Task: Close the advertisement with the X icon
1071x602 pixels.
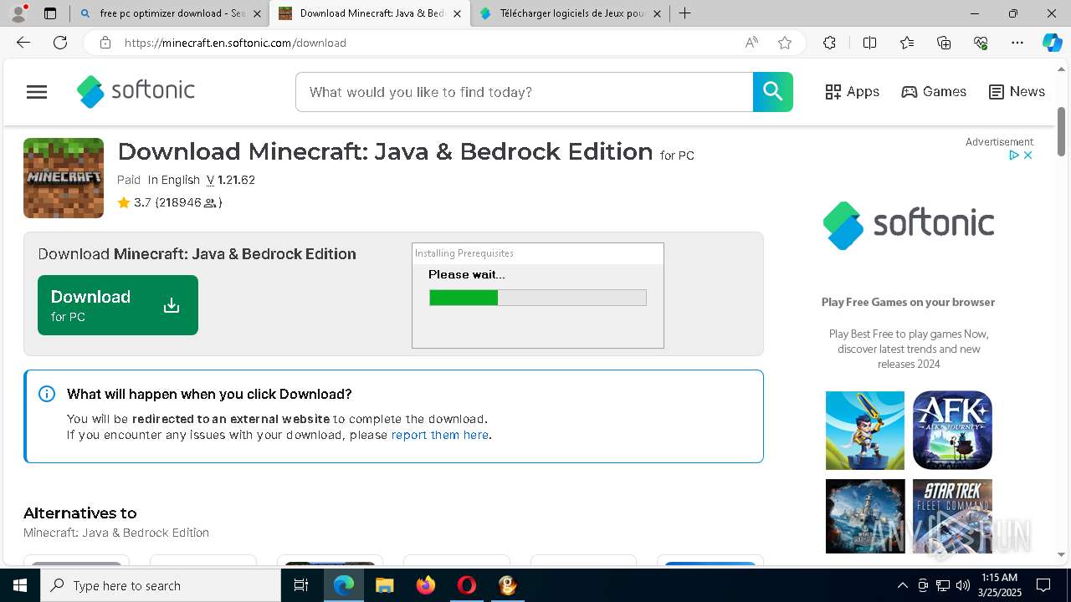Action: 1028,156
